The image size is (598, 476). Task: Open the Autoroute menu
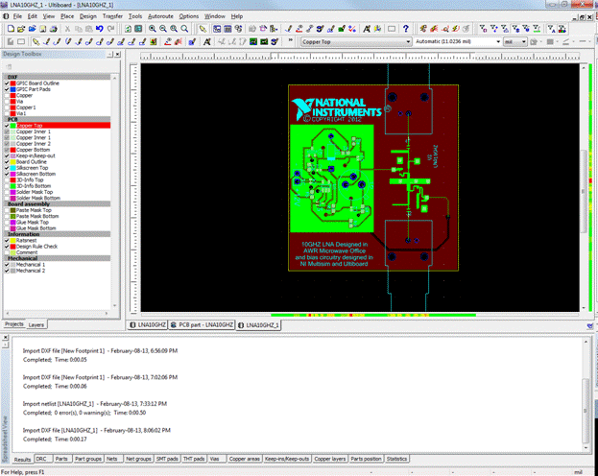click(x=160, y=16)
